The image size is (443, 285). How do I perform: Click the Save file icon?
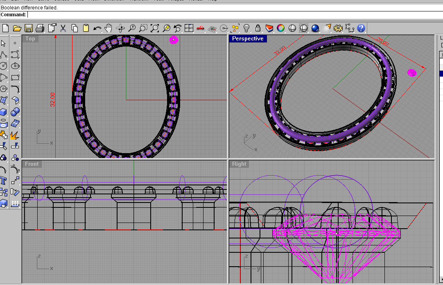pos(28,28)
